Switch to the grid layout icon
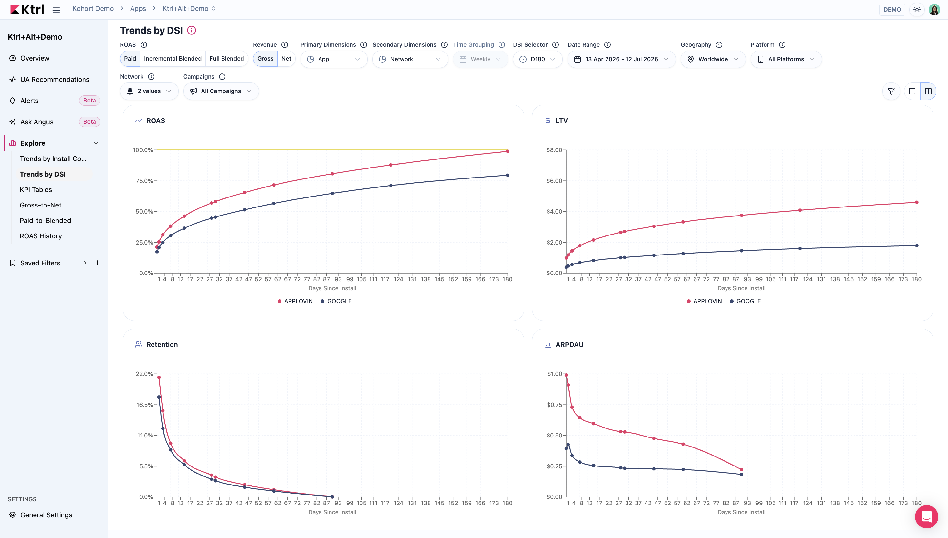 (x=928, y=91)
